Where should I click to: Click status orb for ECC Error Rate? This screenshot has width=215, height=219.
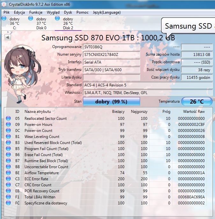coord(8,179)
